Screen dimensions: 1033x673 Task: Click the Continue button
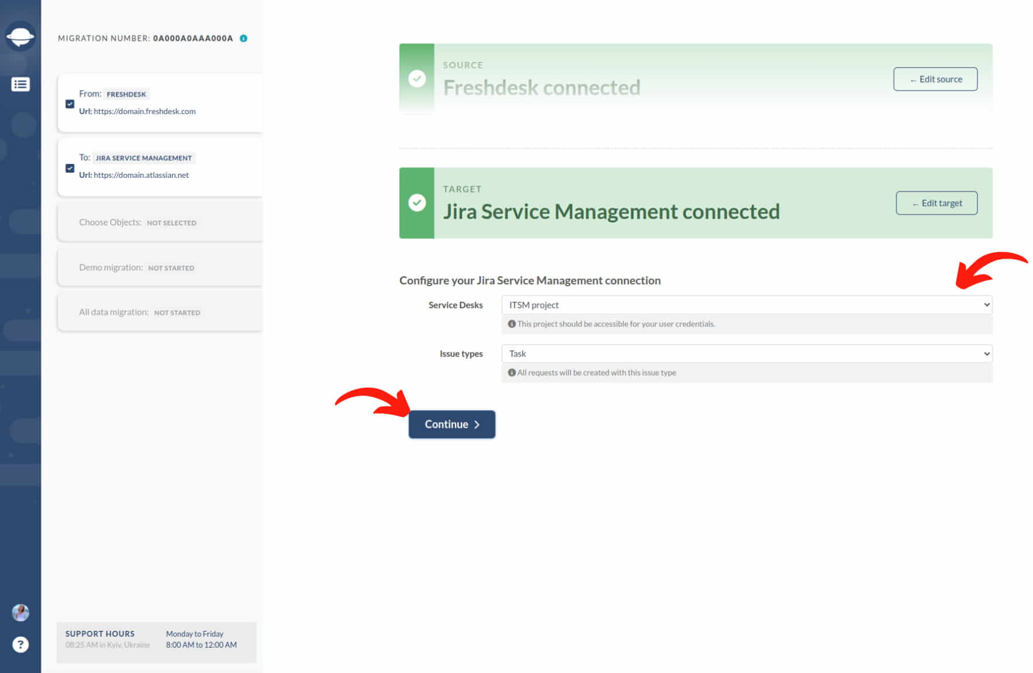[451, 424]
